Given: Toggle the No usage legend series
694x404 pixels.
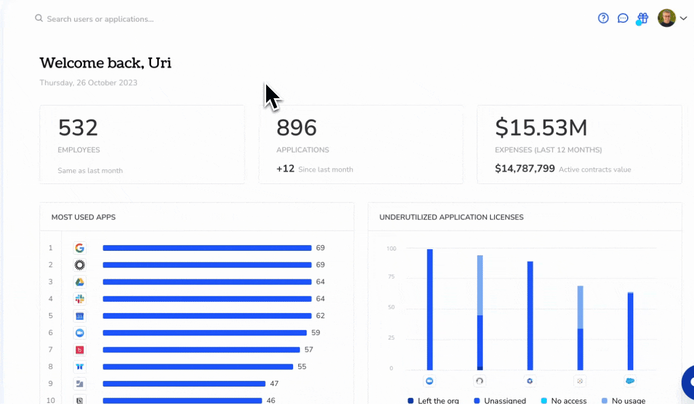Looking at the screenshot, I should (x=624, y=401).
